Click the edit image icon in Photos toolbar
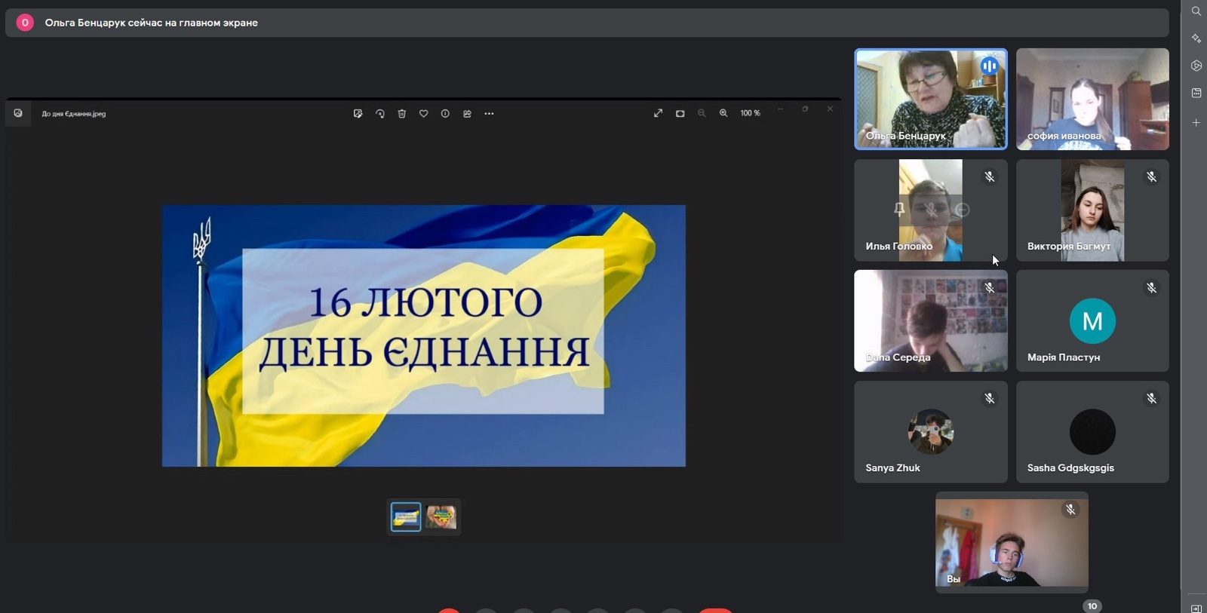 pyautogui.click(x=358, y=114)
